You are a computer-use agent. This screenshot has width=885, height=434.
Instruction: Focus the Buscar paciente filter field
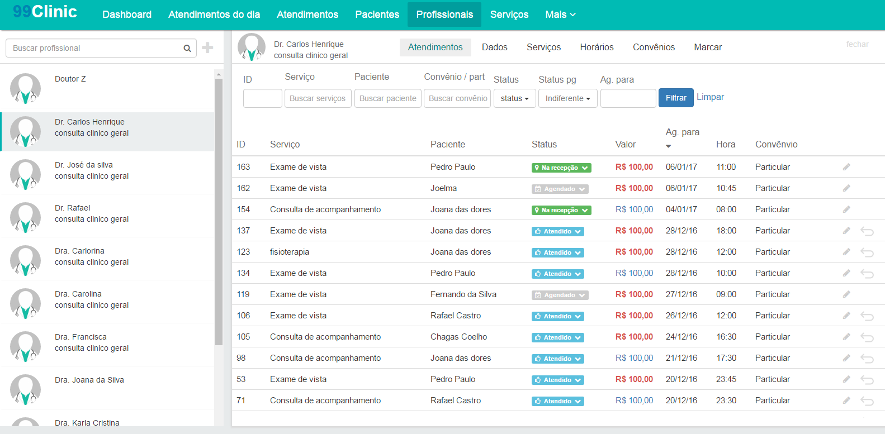point(387,98)
